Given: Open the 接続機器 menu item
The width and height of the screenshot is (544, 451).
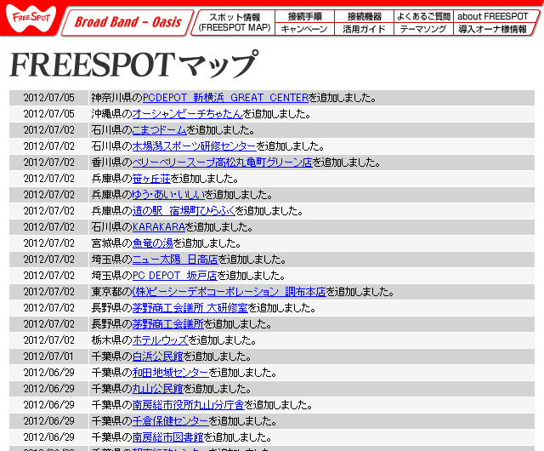Looking at the screenshot, I should pyautogui.click(x=365, y=16).
